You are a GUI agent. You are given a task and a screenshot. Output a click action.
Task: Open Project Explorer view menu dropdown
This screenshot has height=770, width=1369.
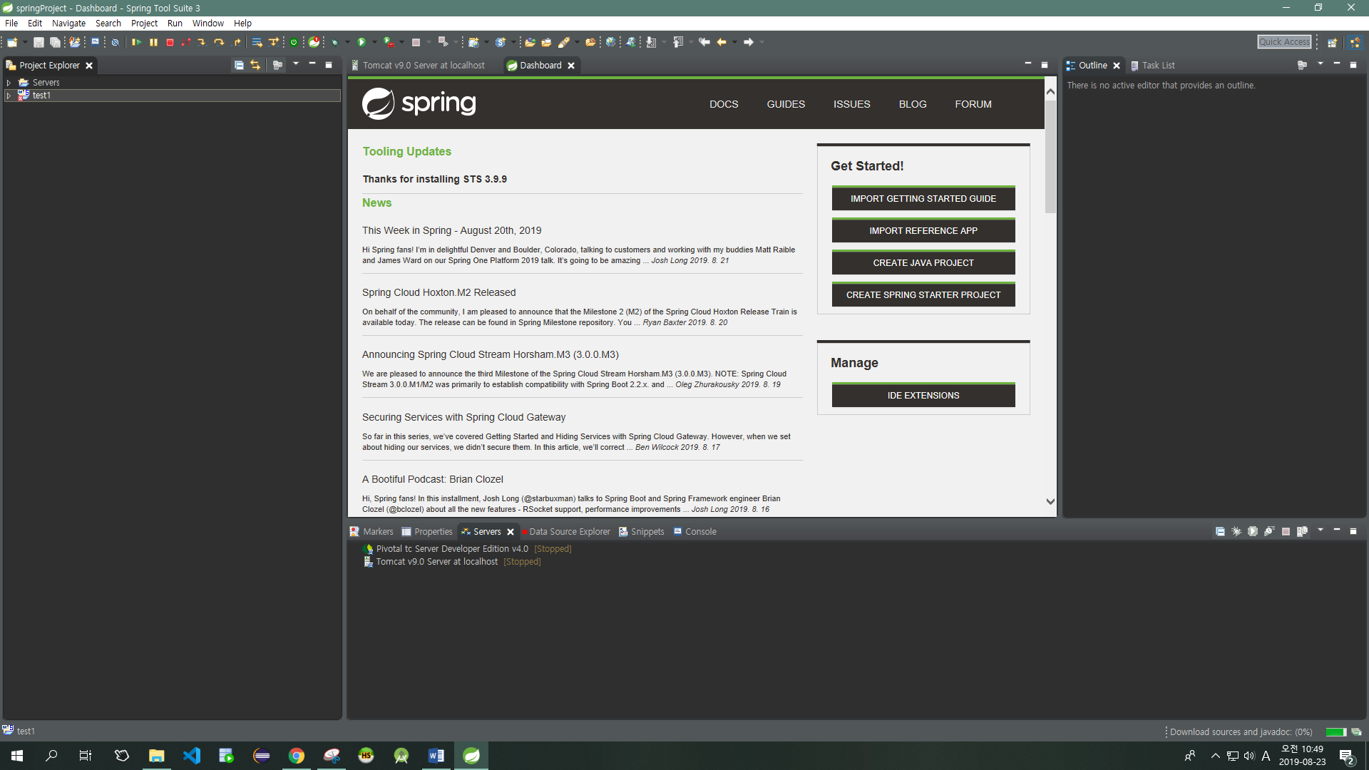(296, 65)
